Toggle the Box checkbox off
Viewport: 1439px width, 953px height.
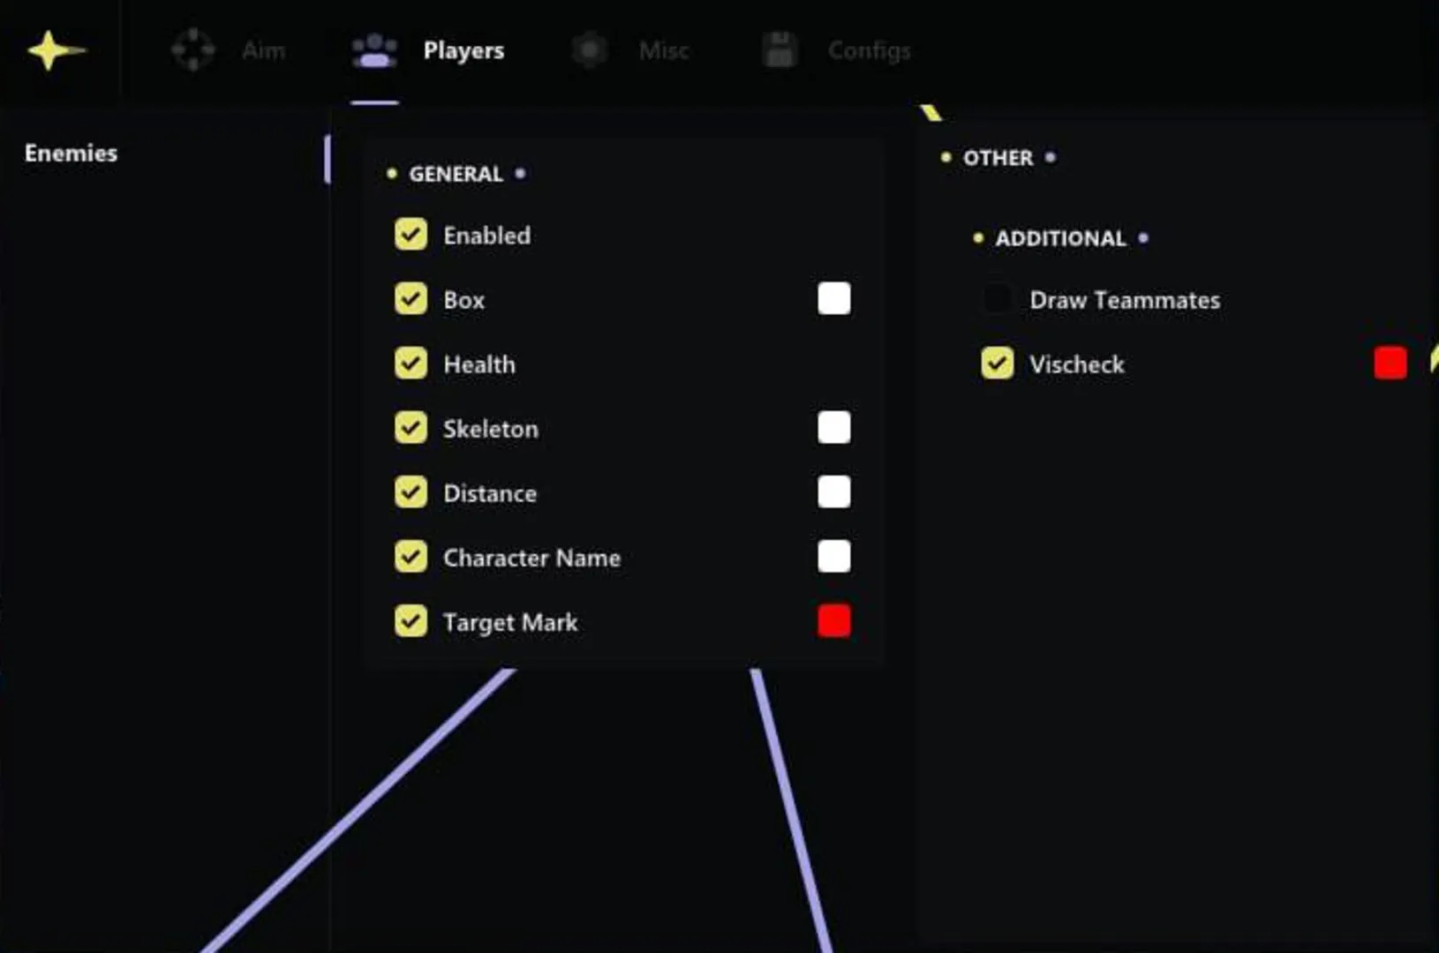coord(411,299)
